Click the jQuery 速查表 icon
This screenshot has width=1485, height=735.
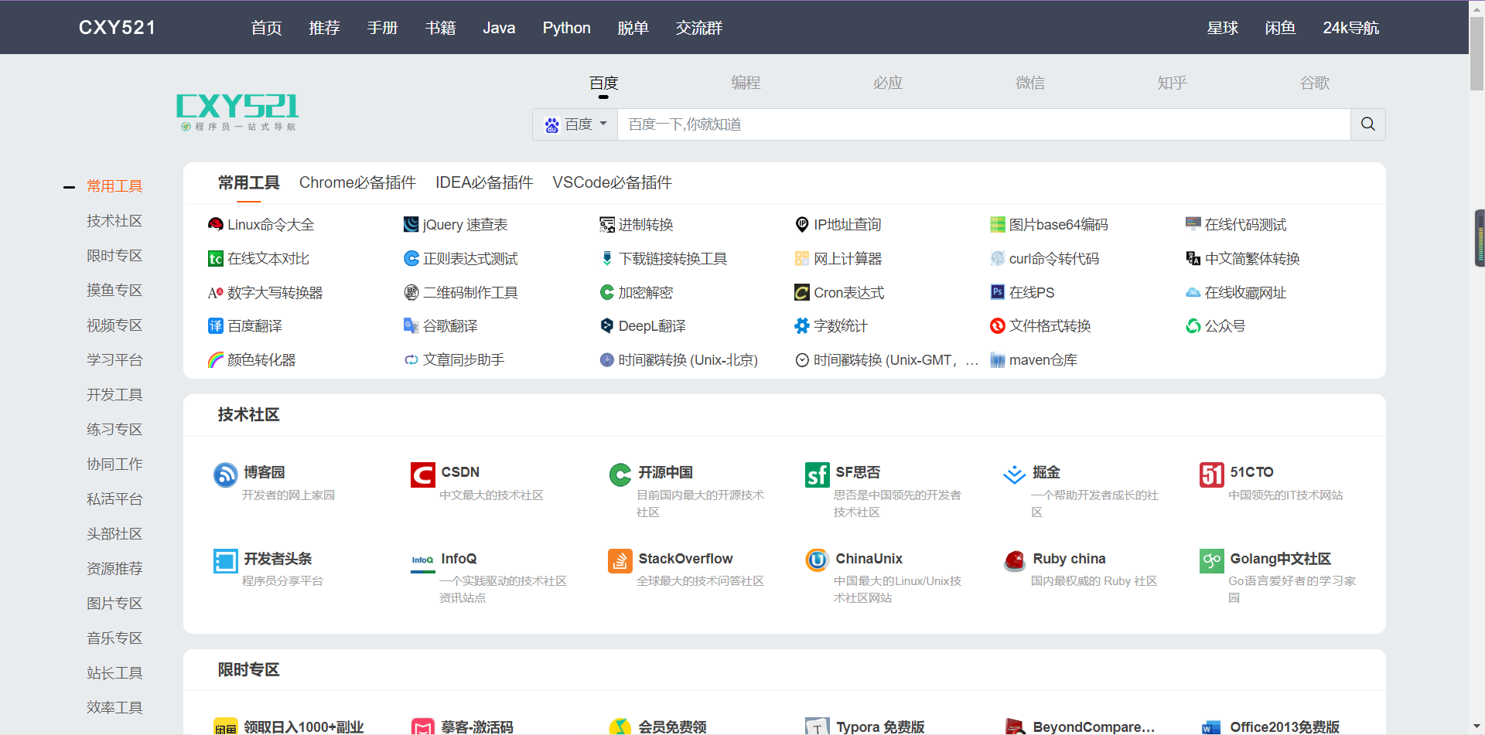tap(411, 225)
